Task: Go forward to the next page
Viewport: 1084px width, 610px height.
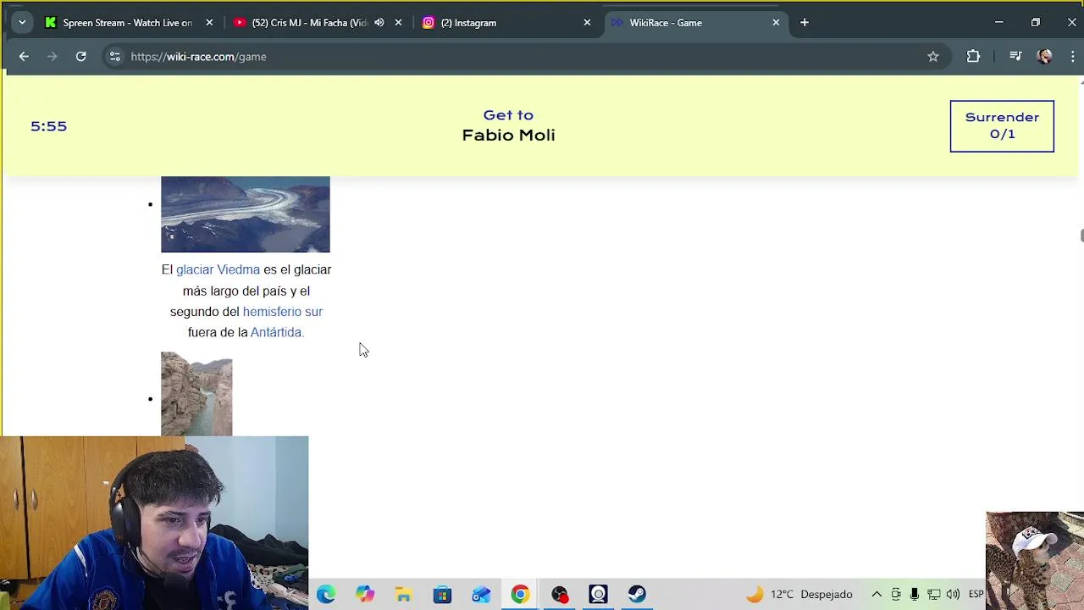Action: point(52,57)
